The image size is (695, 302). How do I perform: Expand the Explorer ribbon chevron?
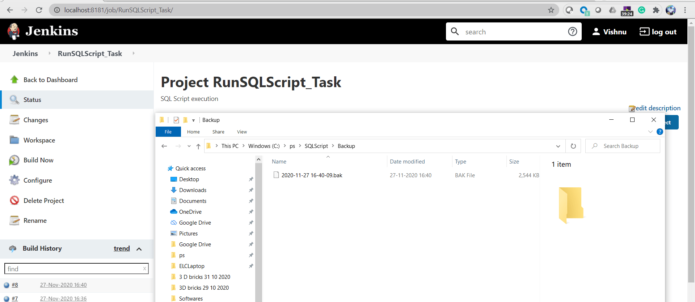pyautogui.click(x=650, y=132)
